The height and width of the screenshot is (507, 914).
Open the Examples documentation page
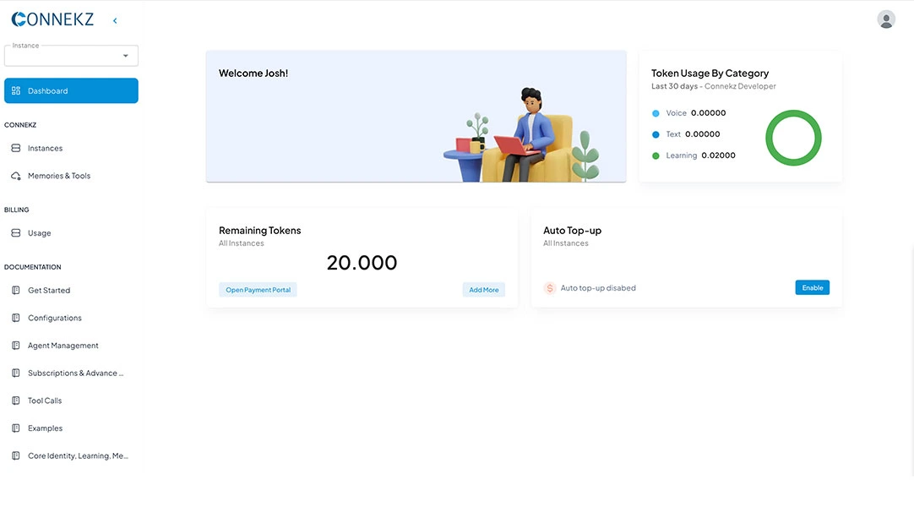click(x=45, y=428)
